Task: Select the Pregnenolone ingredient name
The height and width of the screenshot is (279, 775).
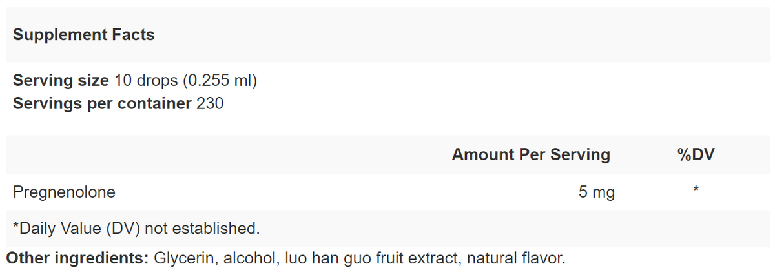Action: [64, 192]
